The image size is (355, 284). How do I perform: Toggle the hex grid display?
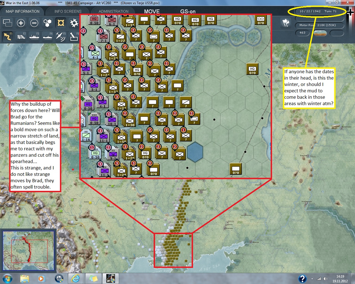(47, 23)
